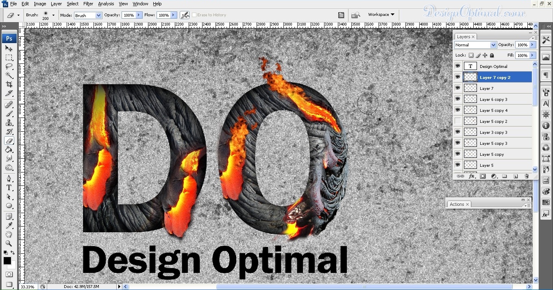The image size is (553, 290).
Task: Select the Lasso tool
Action: click(x=9, y=66)
